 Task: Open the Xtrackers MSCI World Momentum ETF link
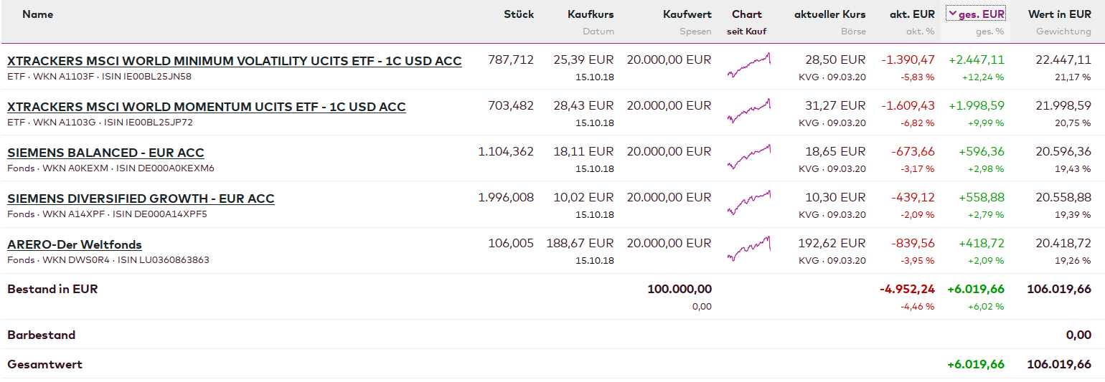coord(206,107)
